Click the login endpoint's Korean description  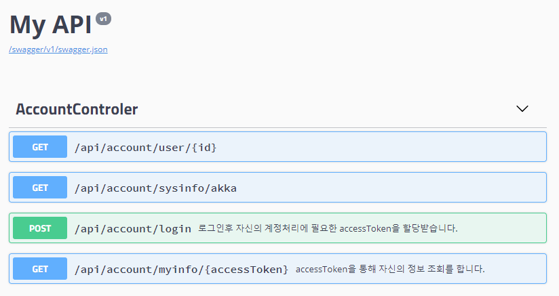(328, 228)
